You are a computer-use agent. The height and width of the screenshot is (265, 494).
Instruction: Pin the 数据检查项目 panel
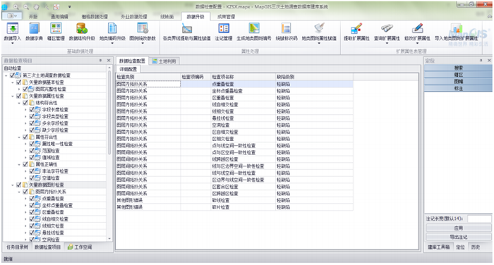(x=100, y=61)
